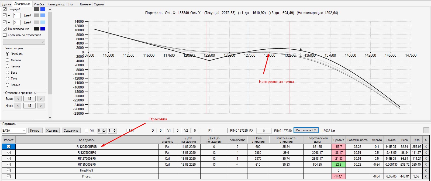Image resolution: width=431 pixels, height=181 pixels.
Task: Enable Сравнить со стратегией checkbox
Action: point(5,35)
